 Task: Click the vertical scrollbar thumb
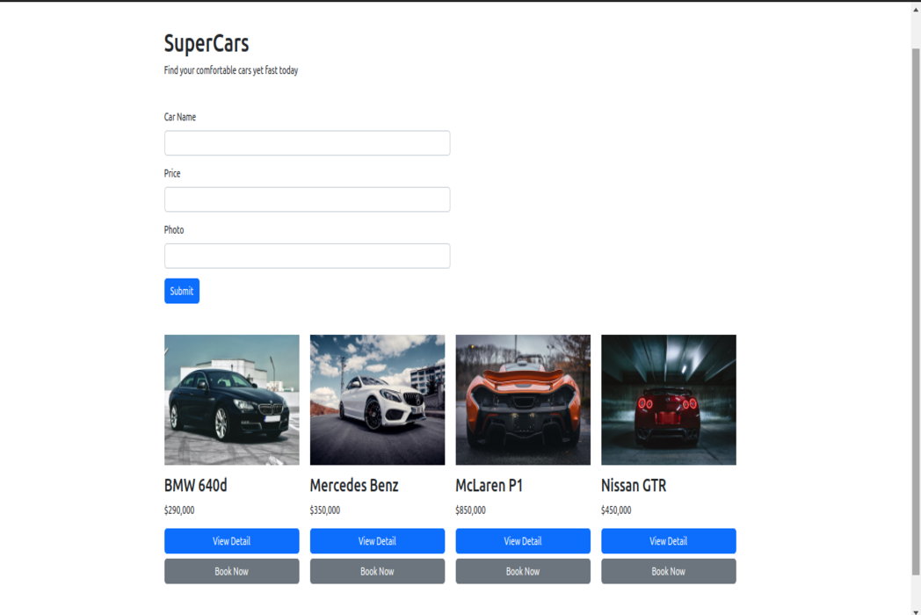coord(916,312)
